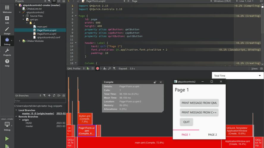The width and height of the screenshot is (264, 148).
Task: Click PRINT MESSAGE FROM QML button
Action: click(x=199, y=103)
